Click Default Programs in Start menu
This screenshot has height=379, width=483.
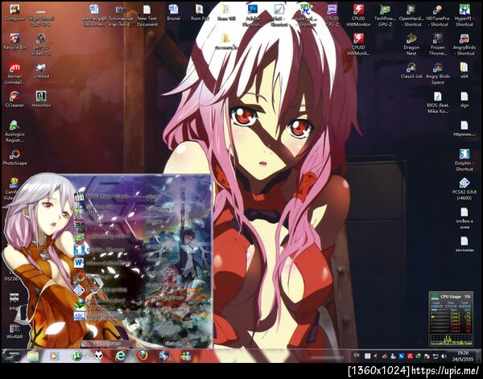coord(165,298)
